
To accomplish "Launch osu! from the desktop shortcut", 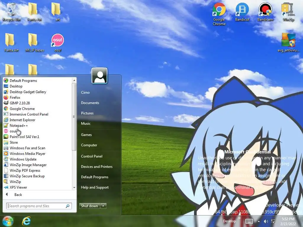I will pos(58,43).
